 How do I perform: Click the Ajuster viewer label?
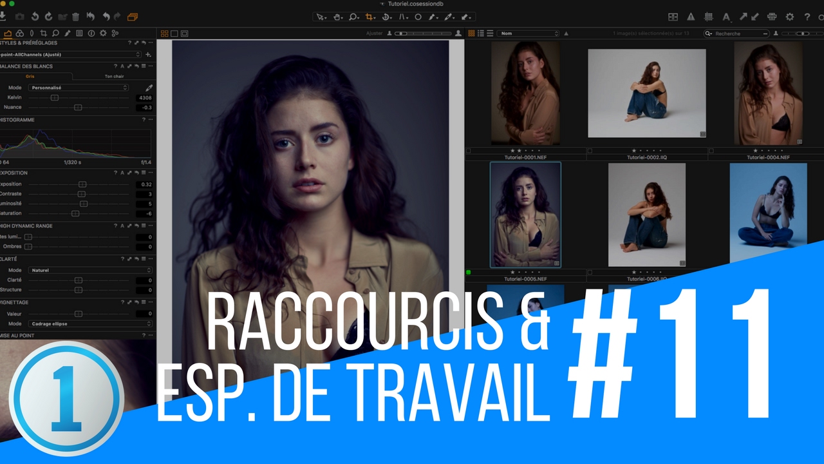point(374,34)
